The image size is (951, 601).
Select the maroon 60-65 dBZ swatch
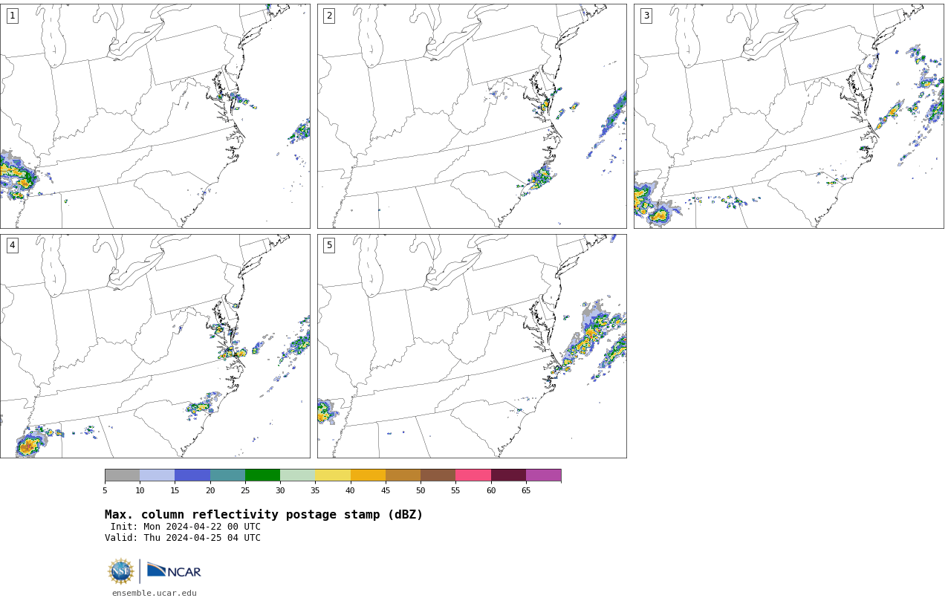coord(508,475)
